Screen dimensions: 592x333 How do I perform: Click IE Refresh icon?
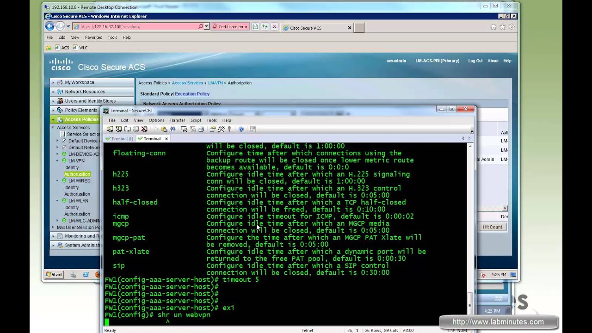click(265, 27)
